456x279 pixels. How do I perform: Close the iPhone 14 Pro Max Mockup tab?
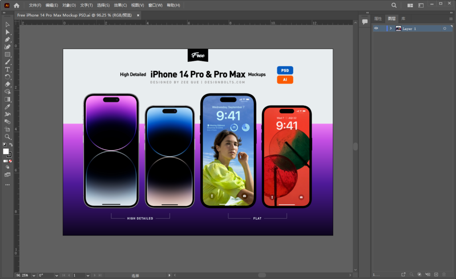click(138, 16)
